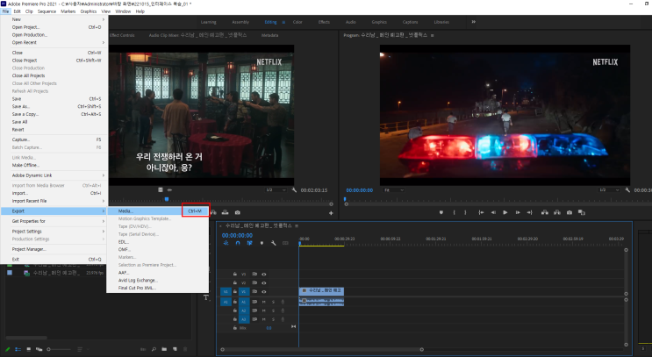Toggle Add Markers button in timeline
The width and height of the screenshot is (652, 357).
pyautogui.click(x=262, y=243)
